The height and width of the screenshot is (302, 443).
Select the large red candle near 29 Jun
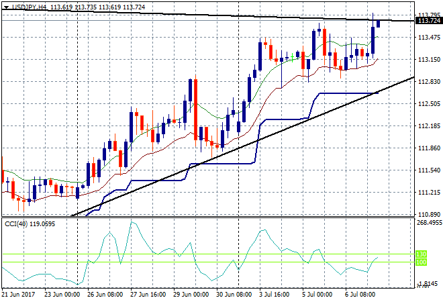pos(195,109)
